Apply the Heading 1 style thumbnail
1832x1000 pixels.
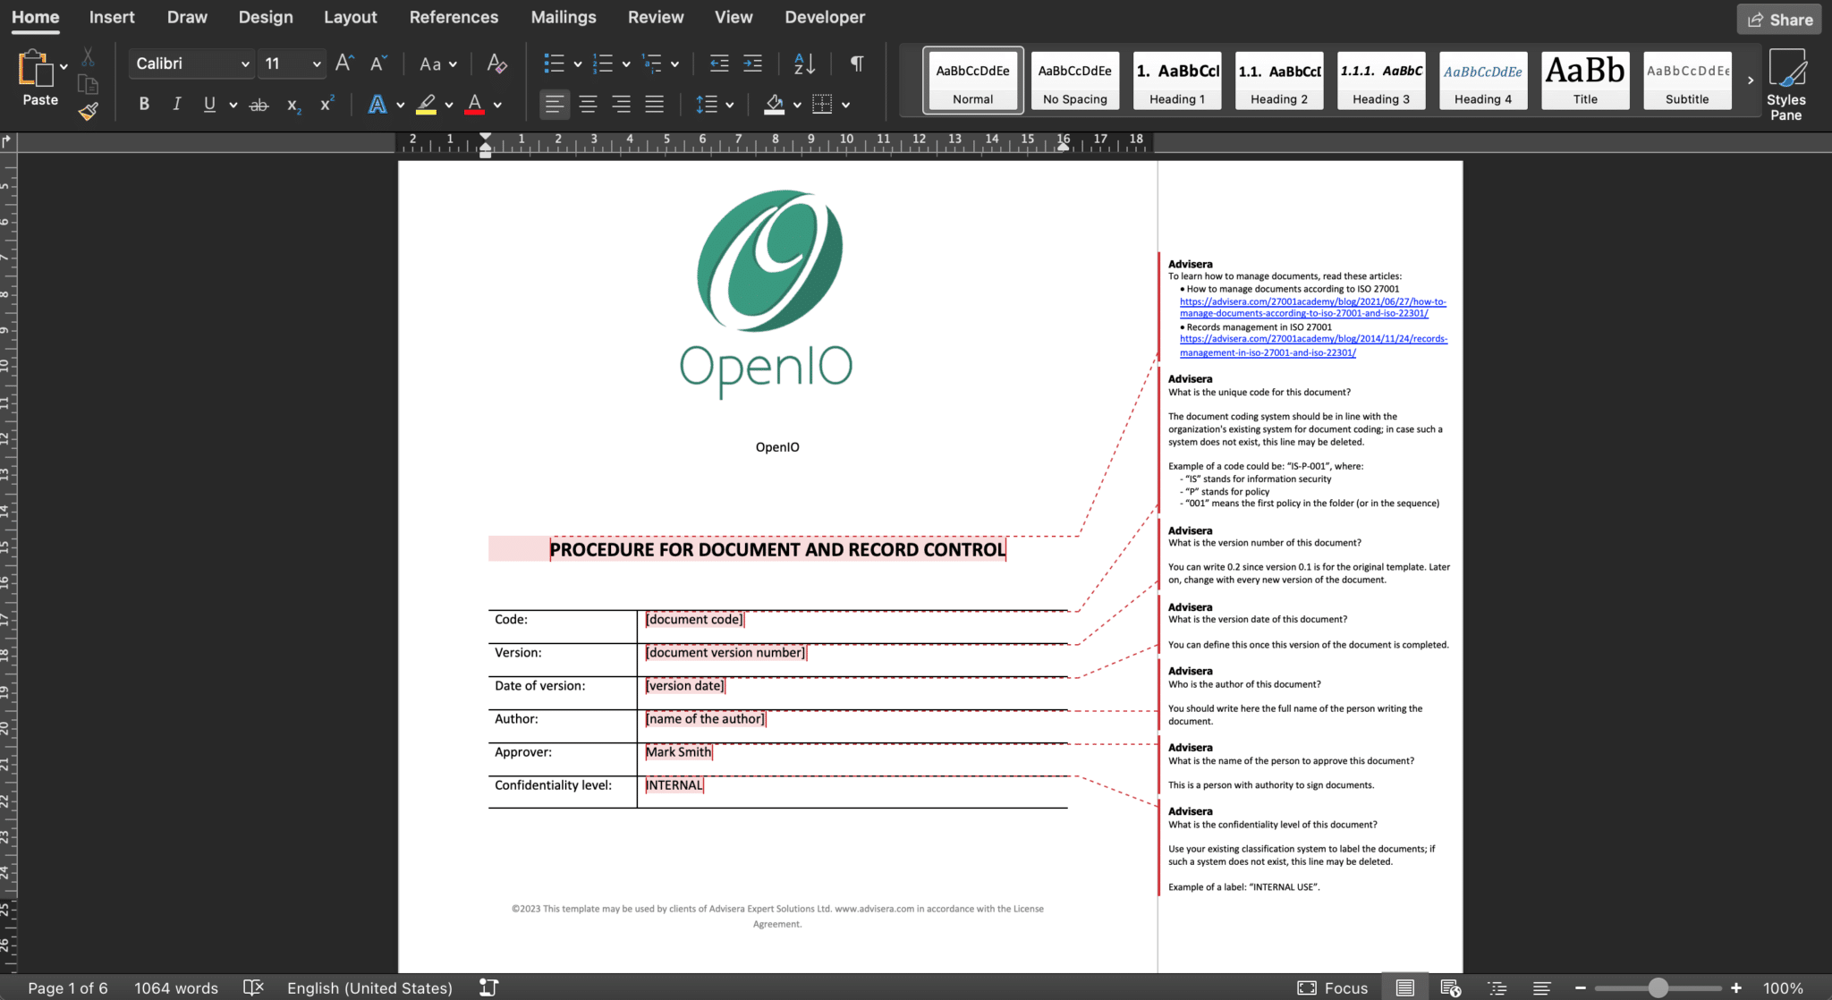point(1177,81)
